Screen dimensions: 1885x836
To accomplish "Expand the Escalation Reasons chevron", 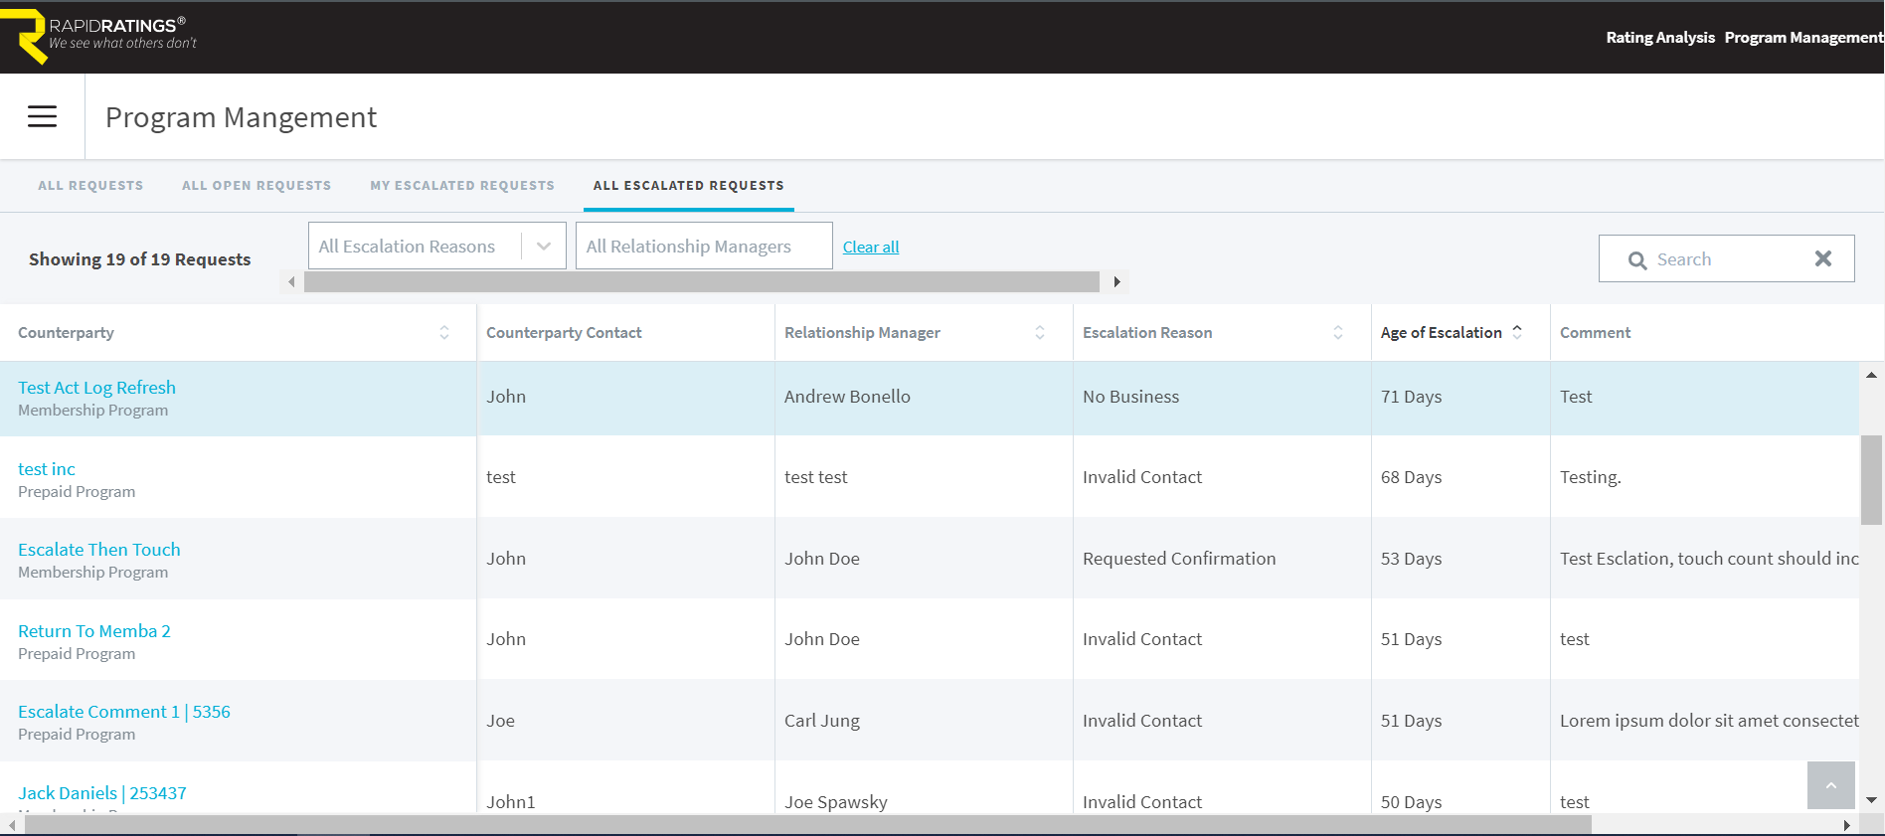I will coord(544,247).
